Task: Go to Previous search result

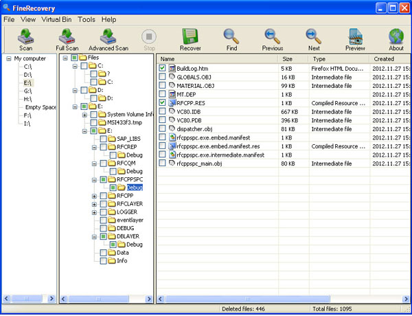Action: point(273,39)
